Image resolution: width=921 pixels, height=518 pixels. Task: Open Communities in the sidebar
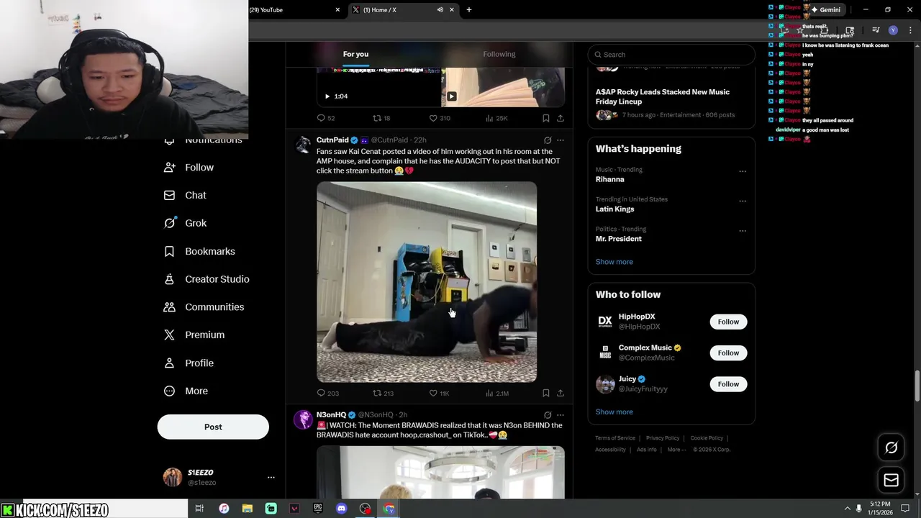pos(204,307)
